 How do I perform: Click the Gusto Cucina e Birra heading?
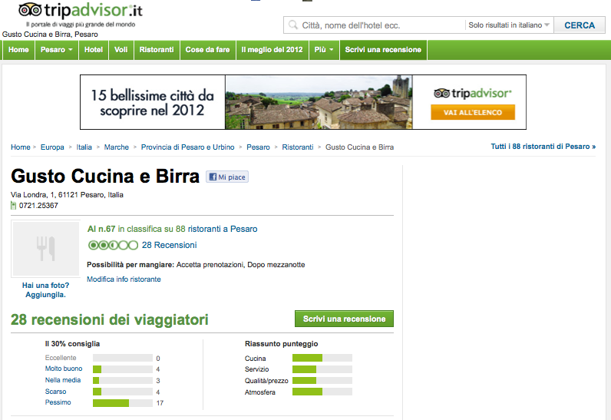tap(105, 176)
